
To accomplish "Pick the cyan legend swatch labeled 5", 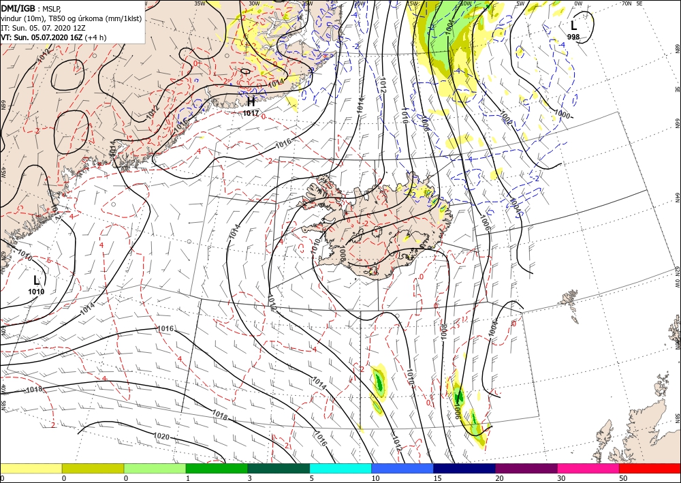I will pos(340,468).
